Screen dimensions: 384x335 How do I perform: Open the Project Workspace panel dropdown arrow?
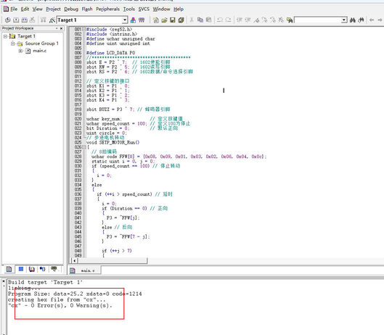[57, 28]
